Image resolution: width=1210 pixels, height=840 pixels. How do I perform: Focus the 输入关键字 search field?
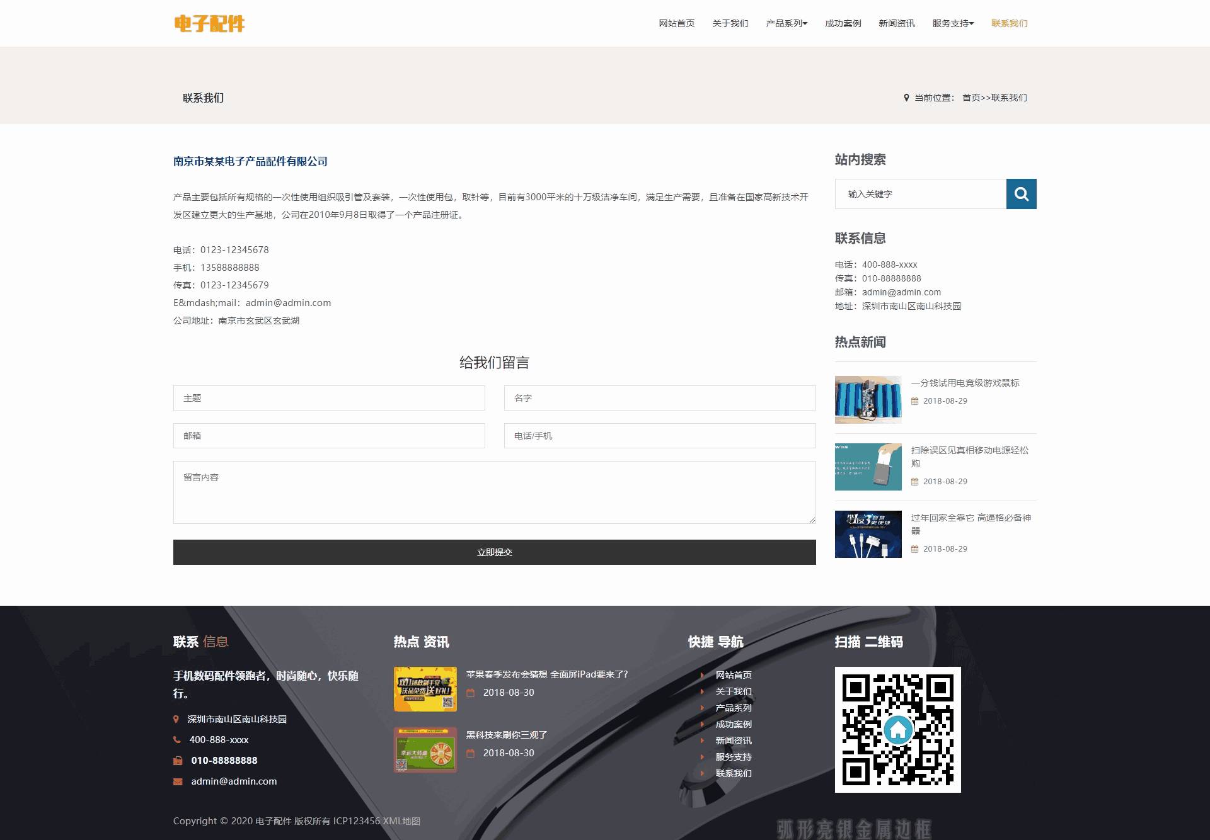920,194
